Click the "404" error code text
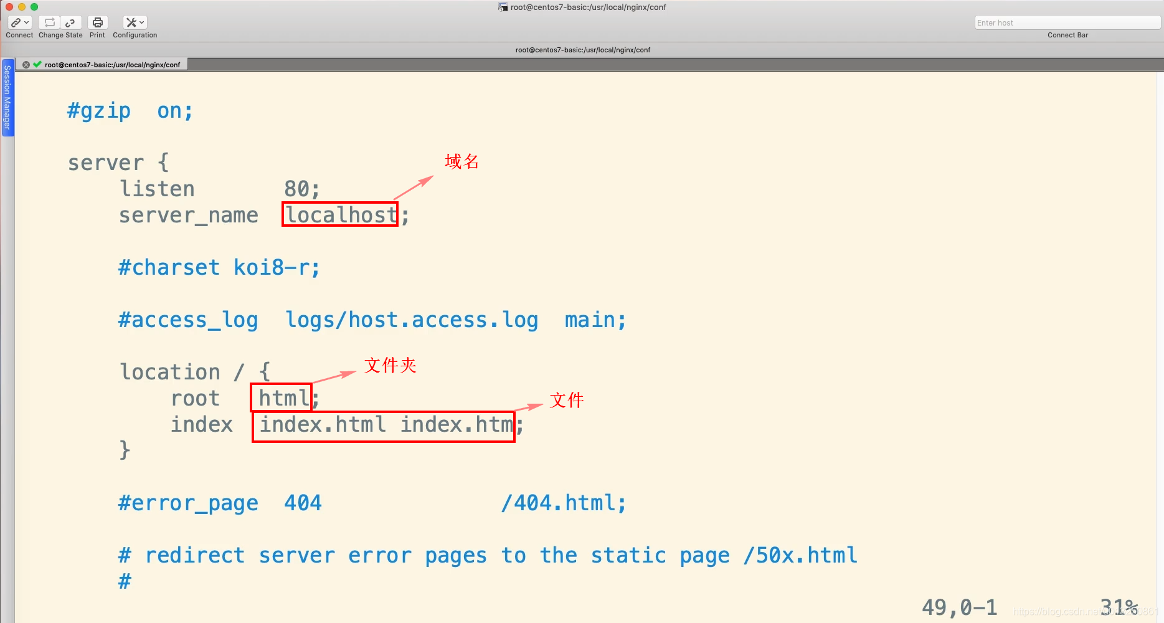 click(303, 503)
